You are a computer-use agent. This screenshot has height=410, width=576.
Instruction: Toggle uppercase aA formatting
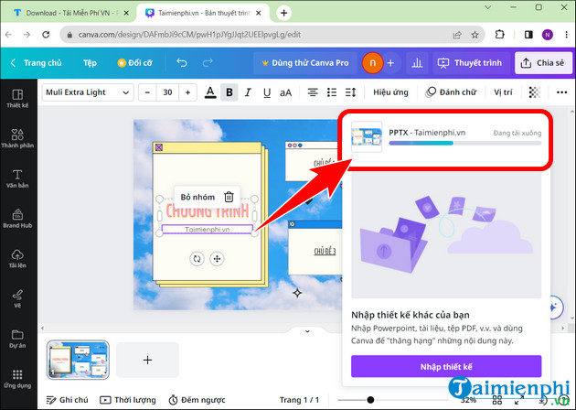286,92
